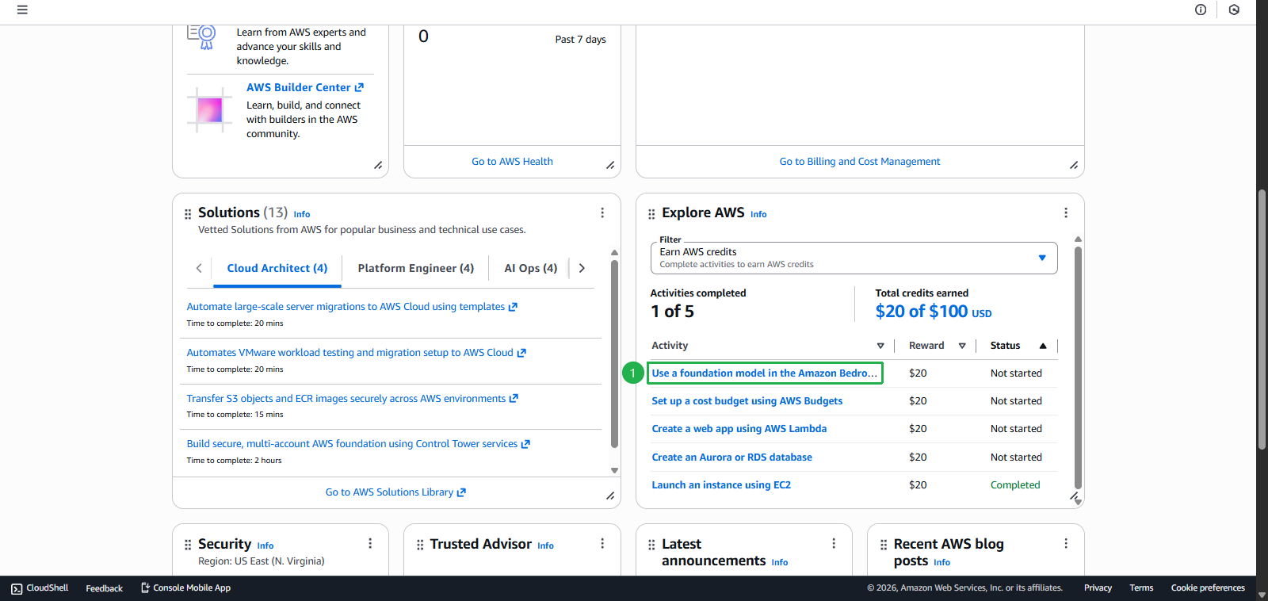Open the Security widget three-dot menu
Image resolution: width=1268 pixels, height=601 pixels.
click(x=370, y=543)
